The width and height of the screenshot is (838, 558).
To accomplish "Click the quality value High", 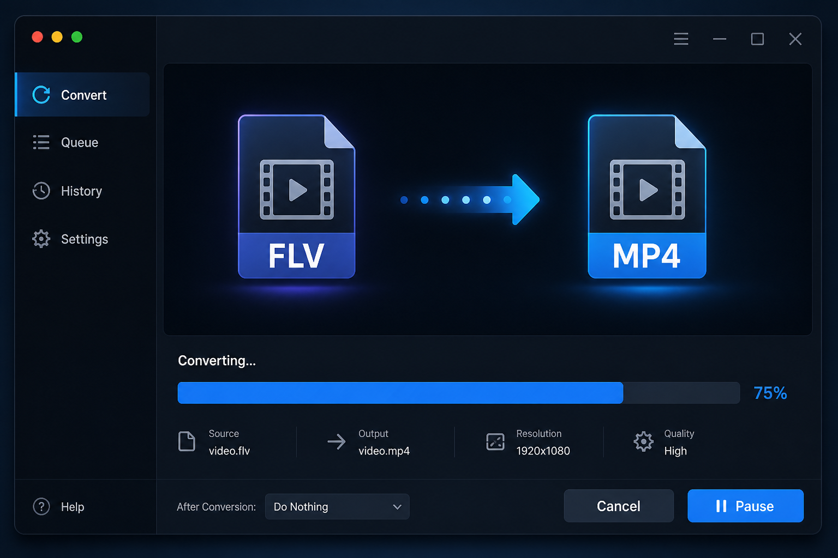I will pyautogui.click(x=675, y=451).
